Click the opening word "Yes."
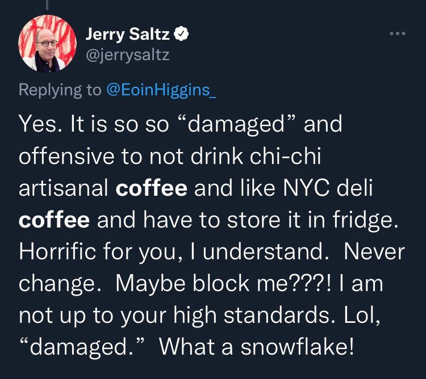426x379 pixels. point(40,125)
